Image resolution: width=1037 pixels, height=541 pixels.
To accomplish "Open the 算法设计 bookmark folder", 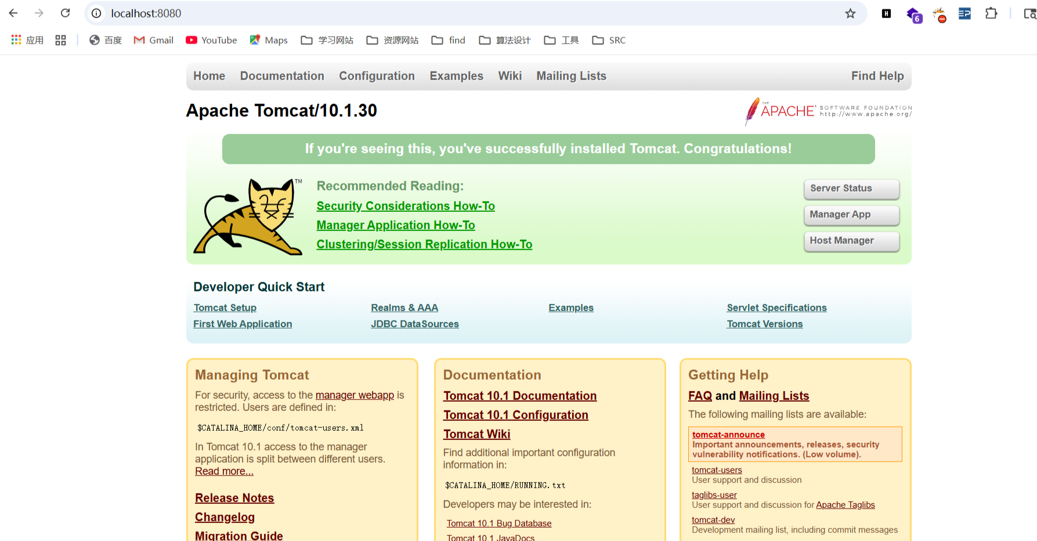I will click(x=505, y=40).
